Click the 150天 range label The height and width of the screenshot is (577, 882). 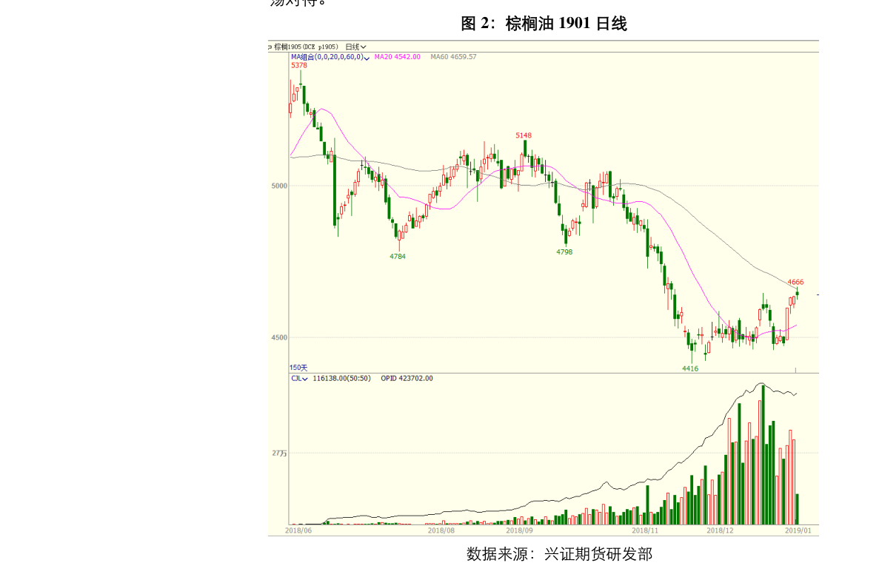click(298, 368)
